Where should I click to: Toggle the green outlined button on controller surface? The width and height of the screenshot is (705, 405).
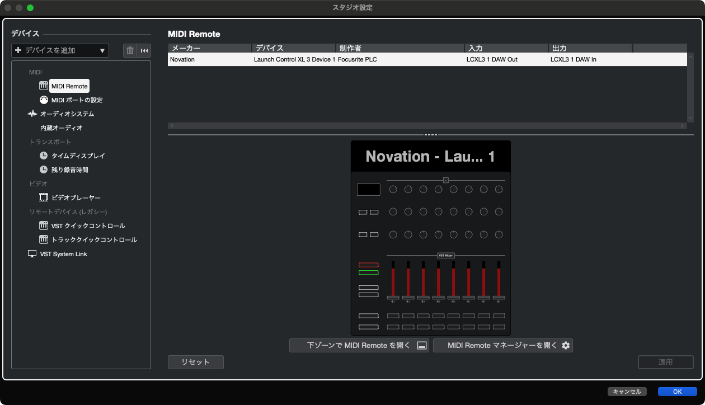[x=368, y=272]
